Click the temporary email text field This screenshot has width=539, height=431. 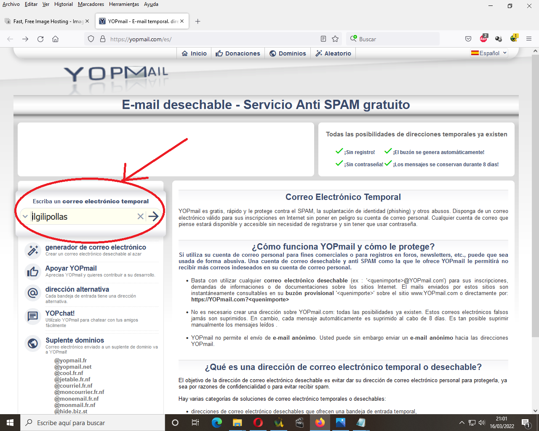[x=83, y=216]
